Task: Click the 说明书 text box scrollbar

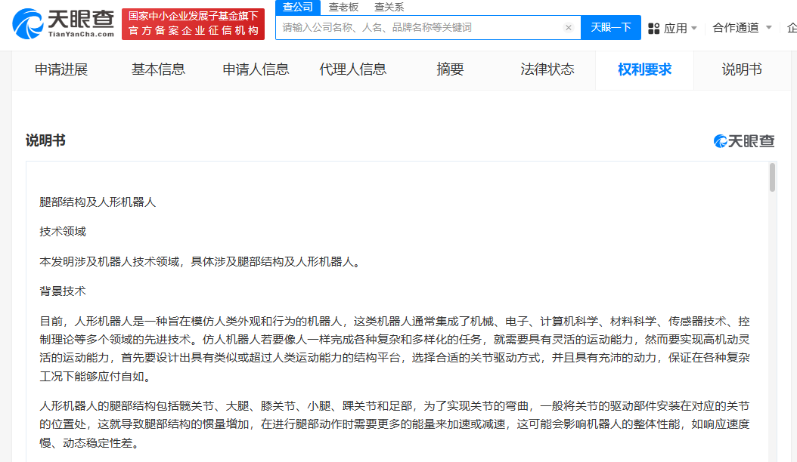Action: coord(772,178)
